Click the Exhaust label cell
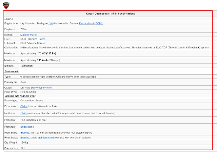Image resolution: width=217 pixels, height=153 pixels. 12,66
